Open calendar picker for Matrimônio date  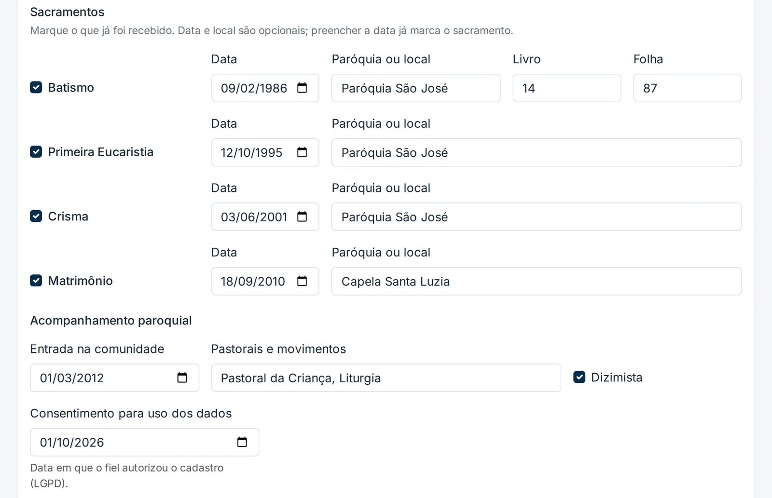302,281
